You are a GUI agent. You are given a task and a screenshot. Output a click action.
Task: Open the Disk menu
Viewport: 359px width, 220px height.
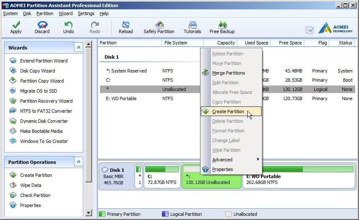[27, 13]
